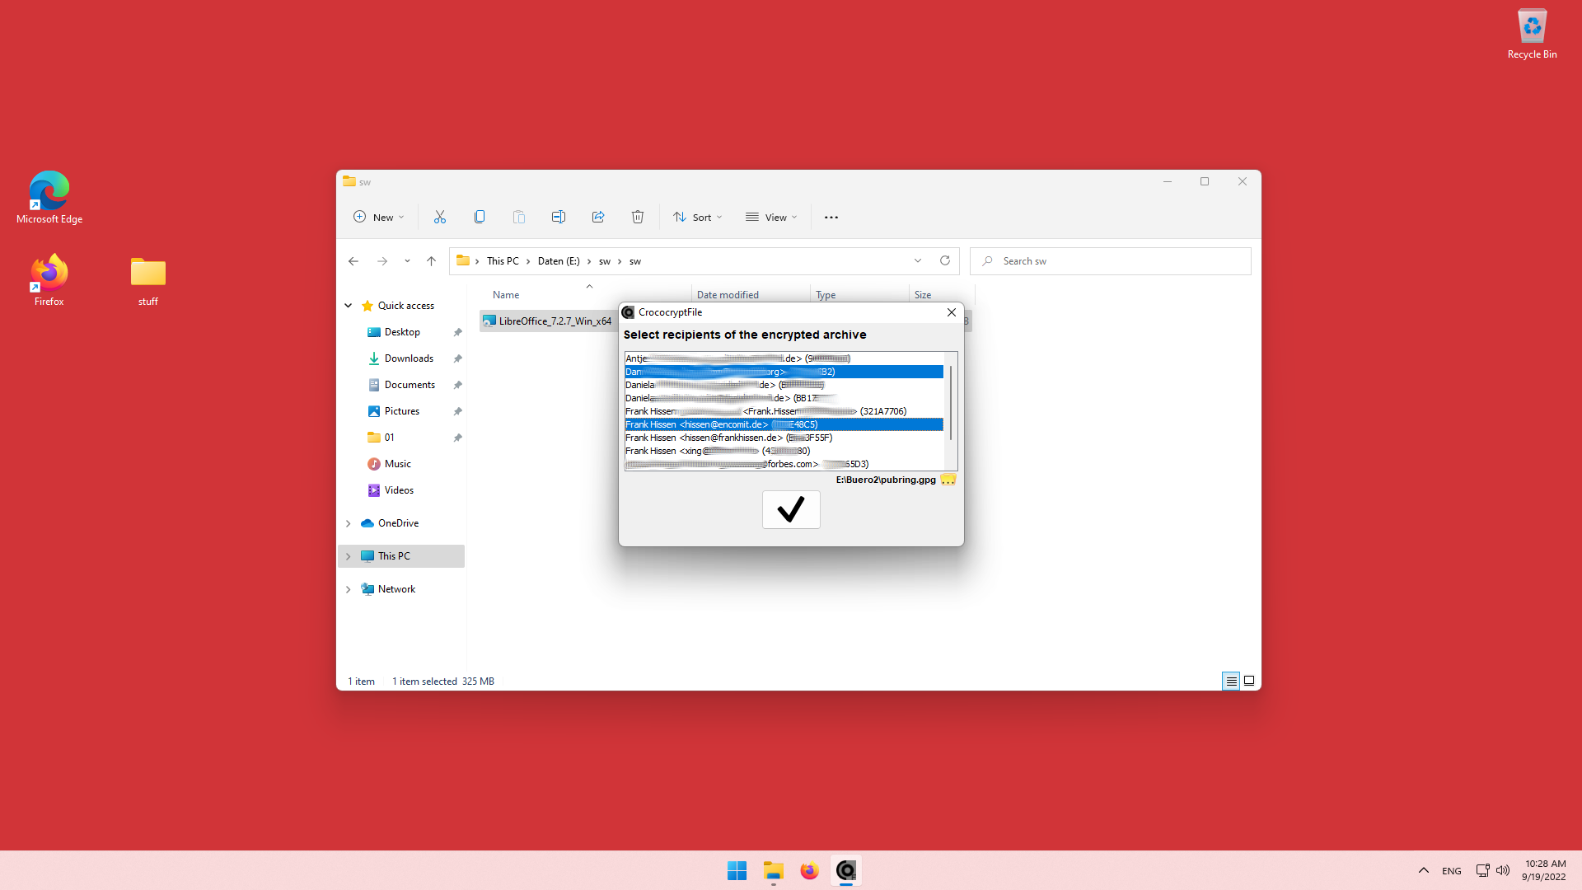Open Downloads in the navigation pane

[409, 358]
